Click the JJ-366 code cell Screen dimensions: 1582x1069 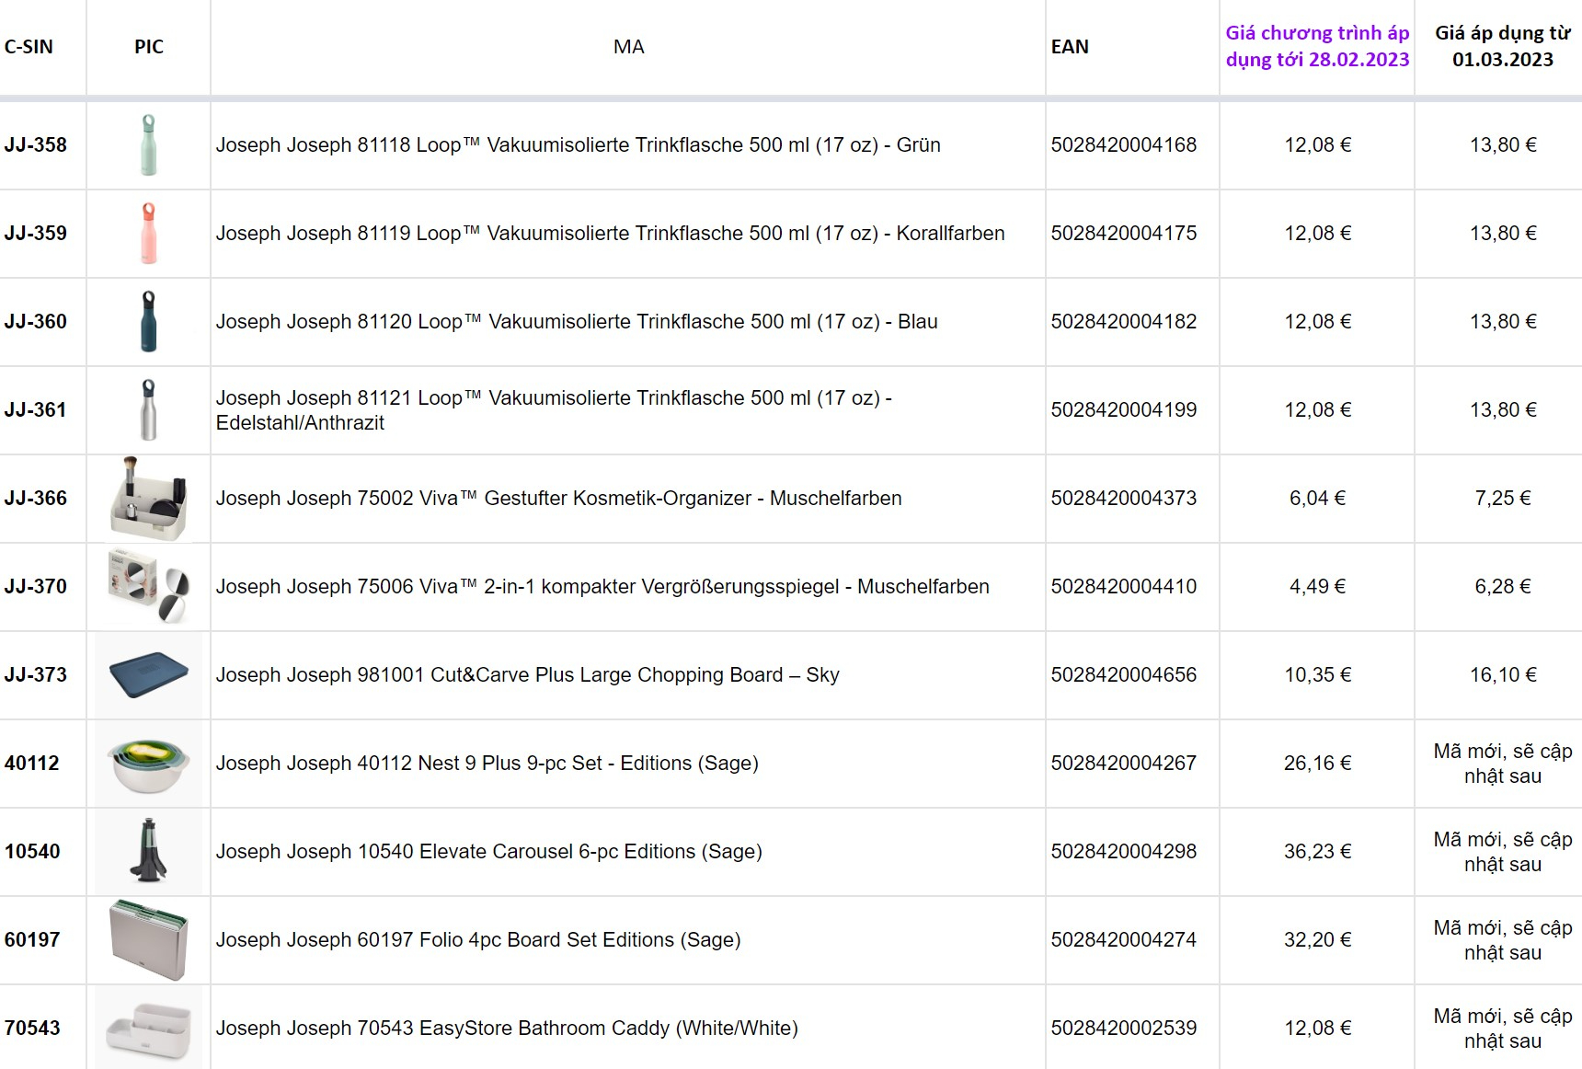click(x=36, y=498)
